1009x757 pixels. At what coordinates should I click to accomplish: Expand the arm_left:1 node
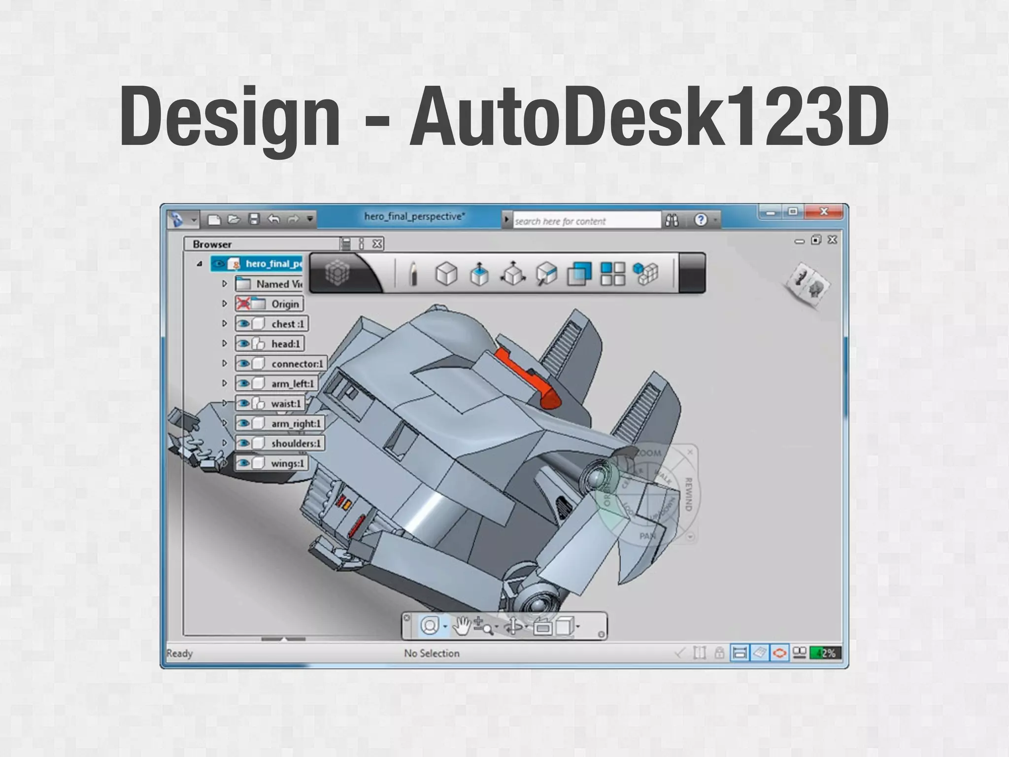pos(224,383)
